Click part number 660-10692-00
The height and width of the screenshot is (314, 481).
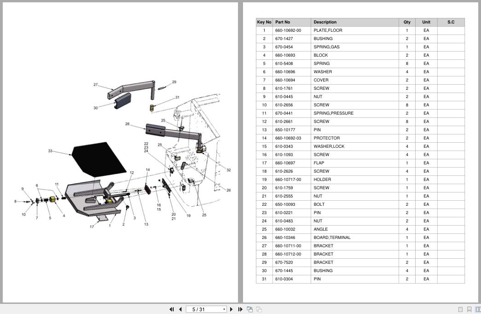tap(288, 30)
